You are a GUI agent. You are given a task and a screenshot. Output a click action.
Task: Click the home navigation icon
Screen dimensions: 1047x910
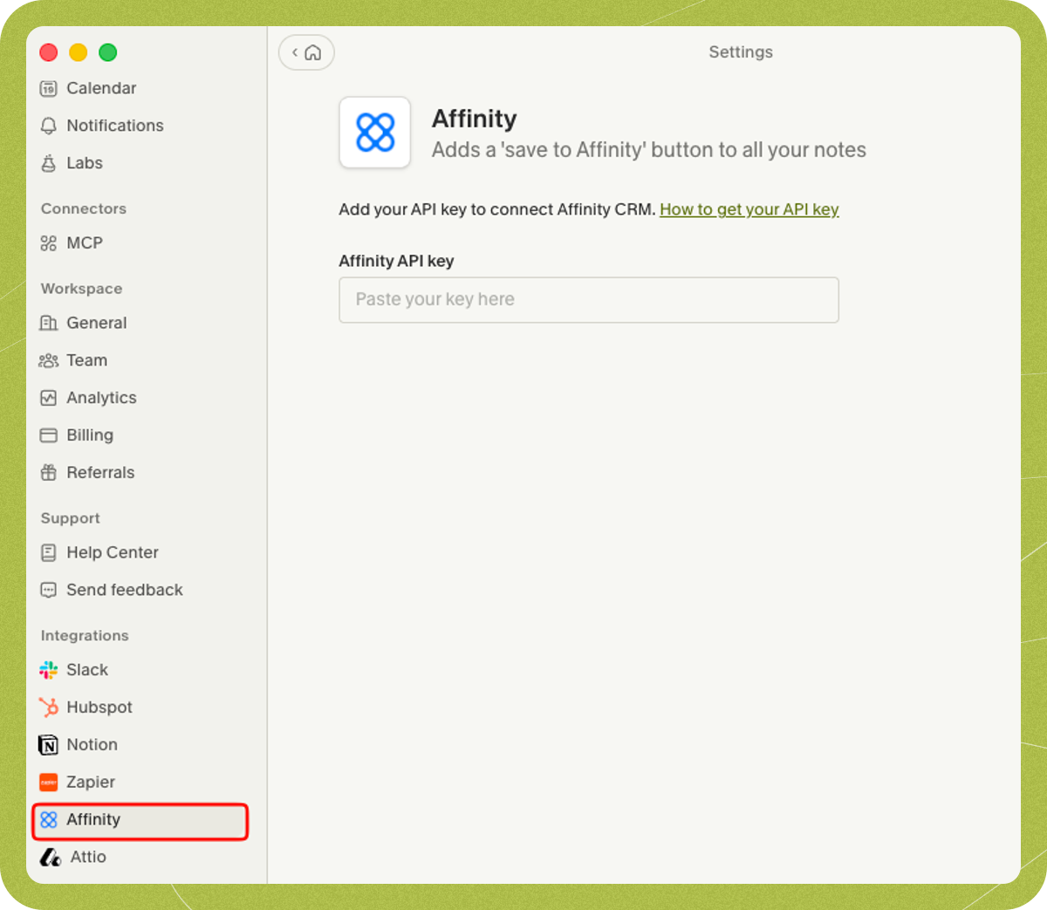[x=314, y=52]
